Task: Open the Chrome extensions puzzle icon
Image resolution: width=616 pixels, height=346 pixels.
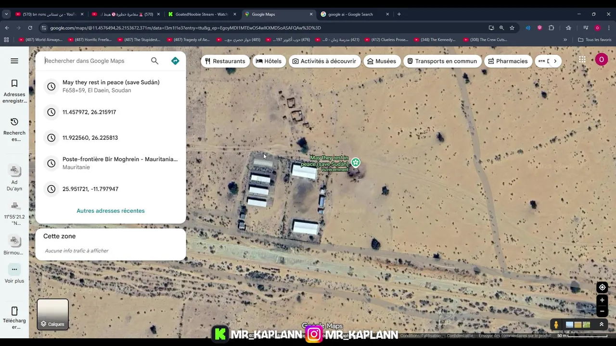Action: [x=552, y=28]
